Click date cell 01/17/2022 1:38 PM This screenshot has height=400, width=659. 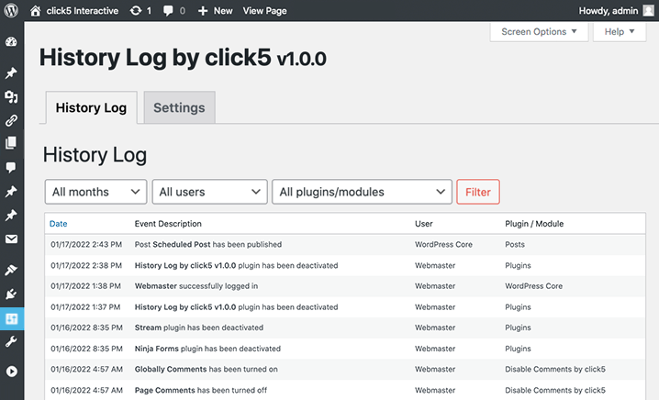coord(85,286)
